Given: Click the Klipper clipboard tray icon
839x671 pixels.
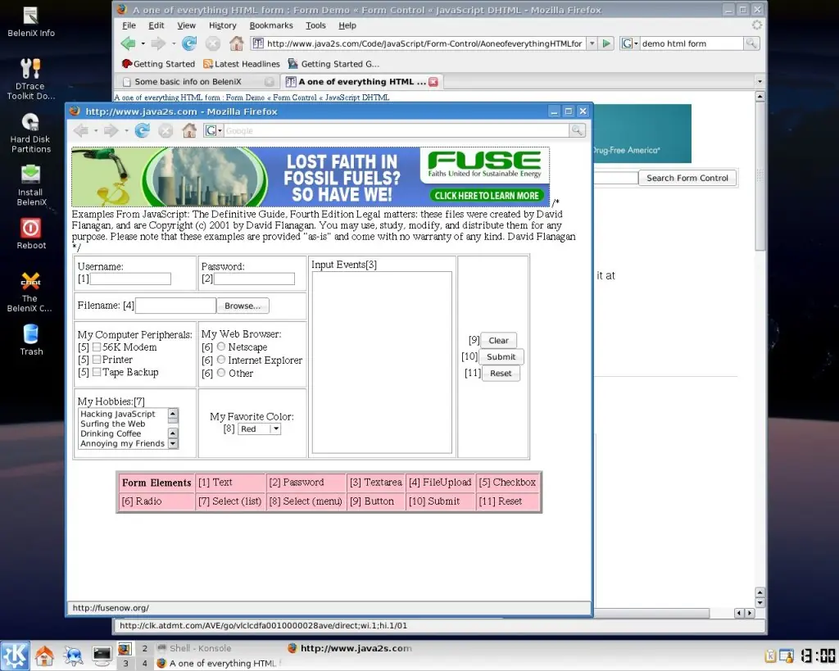Looking at the screenshot, I should coord(770,655).
